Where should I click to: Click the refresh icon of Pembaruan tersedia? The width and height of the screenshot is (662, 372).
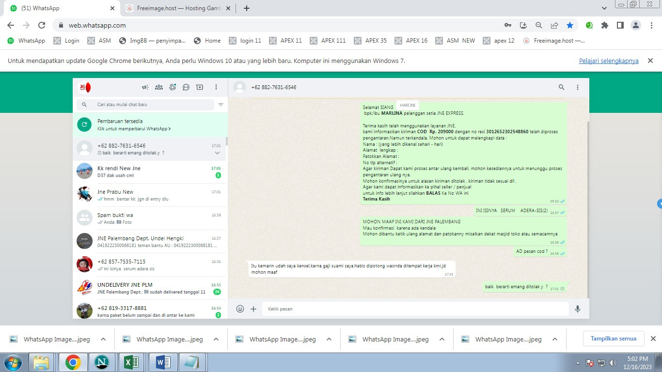coord(84,124)
